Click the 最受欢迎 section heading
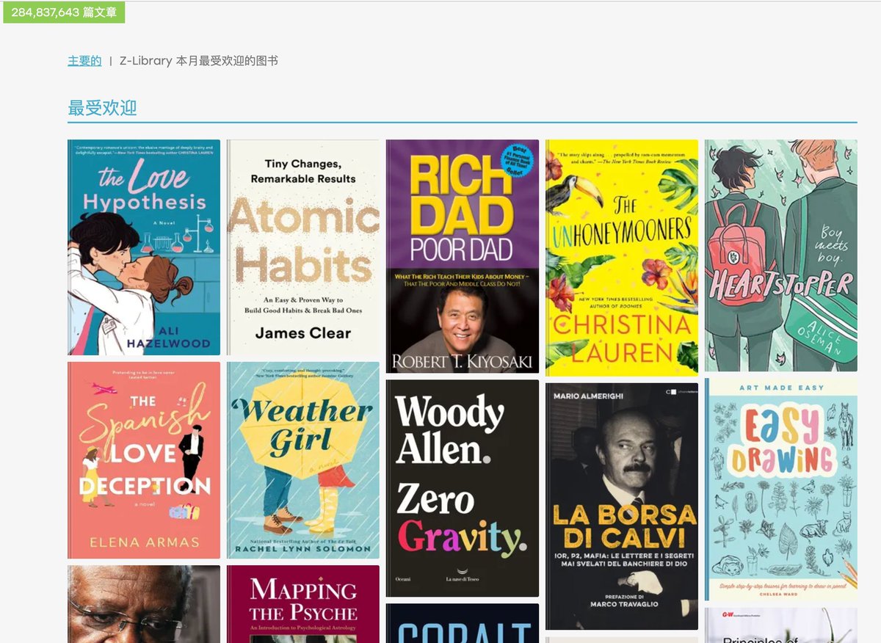The image size is (881, 643). (103, 108)
